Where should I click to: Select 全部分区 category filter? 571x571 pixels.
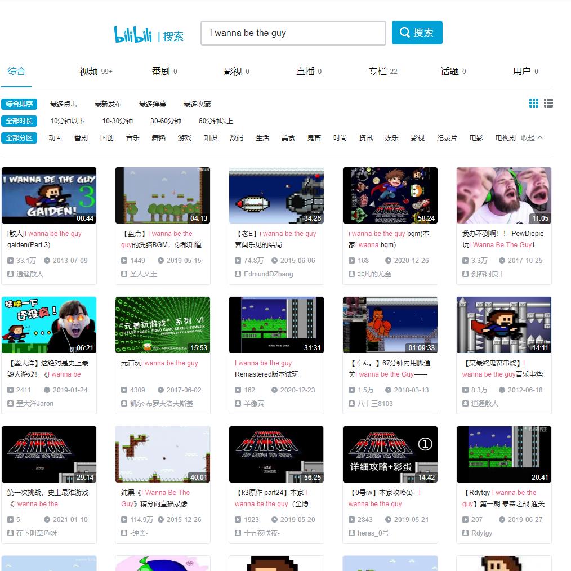(19, 138)
